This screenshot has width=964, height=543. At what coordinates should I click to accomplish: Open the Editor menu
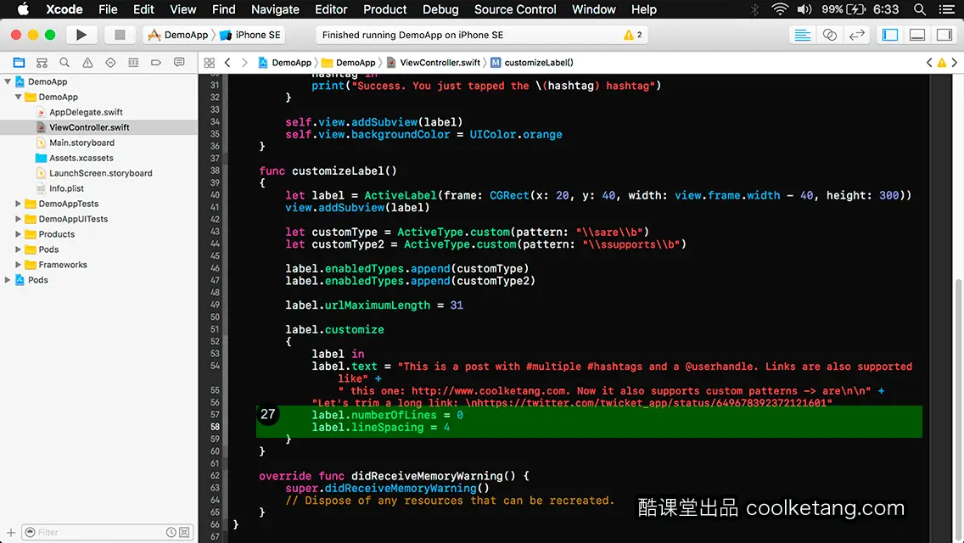click(331, 9)
